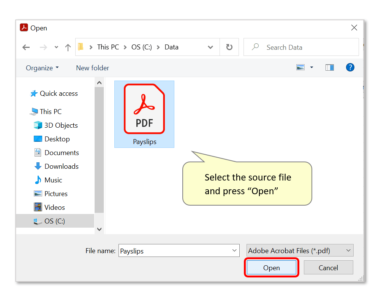
Task: Open Help via the question mark icon
Action: point(350,67)
